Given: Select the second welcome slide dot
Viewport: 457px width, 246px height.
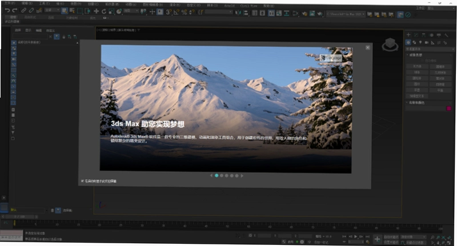Looking at the screenshot, I should pyautogui.click(x=222, y=176).
